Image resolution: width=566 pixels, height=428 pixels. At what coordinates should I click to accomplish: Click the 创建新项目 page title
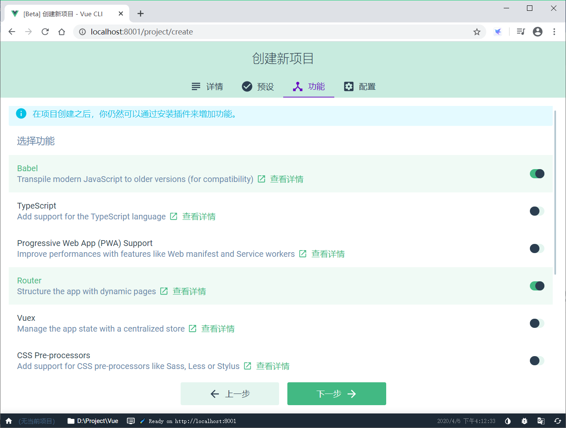click(x=283, y=59)
